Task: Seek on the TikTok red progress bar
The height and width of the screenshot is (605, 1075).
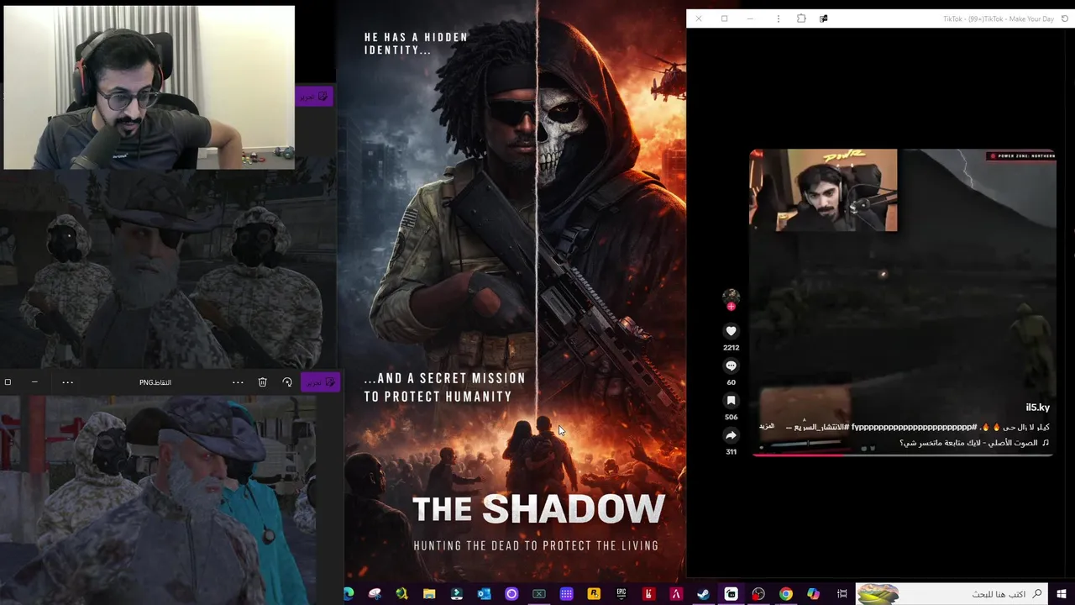Action: point(903,455)
